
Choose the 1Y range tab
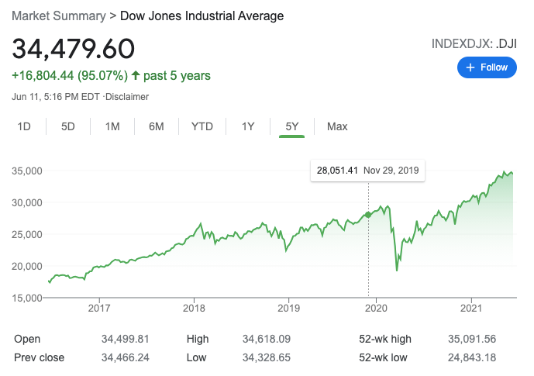(248, 126)
